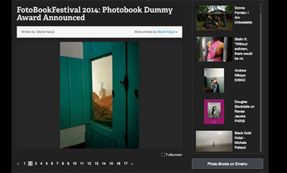Screen dimensions: 287x173
Task: Jump to gallery page 7
Action: point(57,164)
